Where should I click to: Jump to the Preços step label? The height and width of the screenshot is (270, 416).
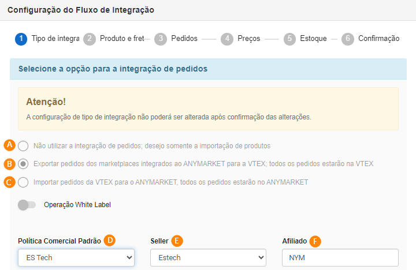pos(248,39)
